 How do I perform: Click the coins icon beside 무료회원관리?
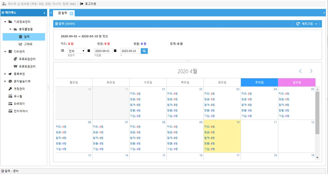[x=15, y=59]
